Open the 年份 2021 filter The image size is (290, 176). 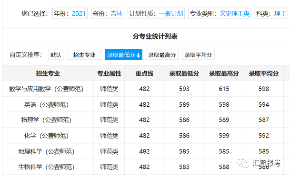pos(70,13)
